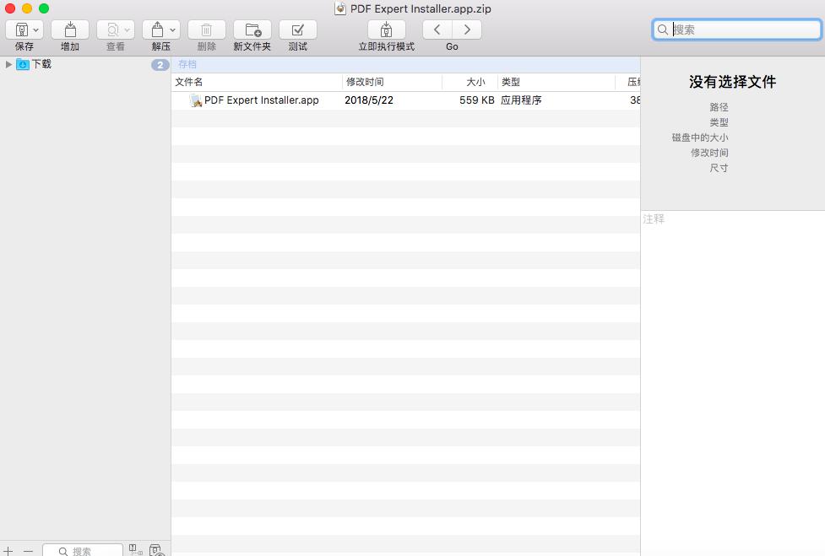Toggle 立即执行模式 immediate mode button

coord(386,30)
